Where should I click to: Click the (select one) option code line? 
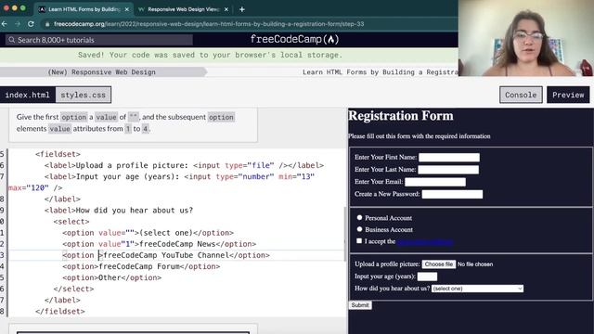[148, 233]
